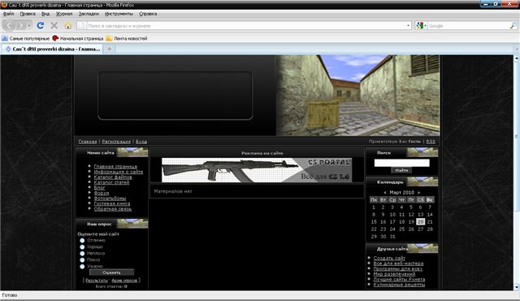Open the 'Самые популярные' bookmark folder
Image resolution: width=520 pixels, height=301 pixels.
25,38
